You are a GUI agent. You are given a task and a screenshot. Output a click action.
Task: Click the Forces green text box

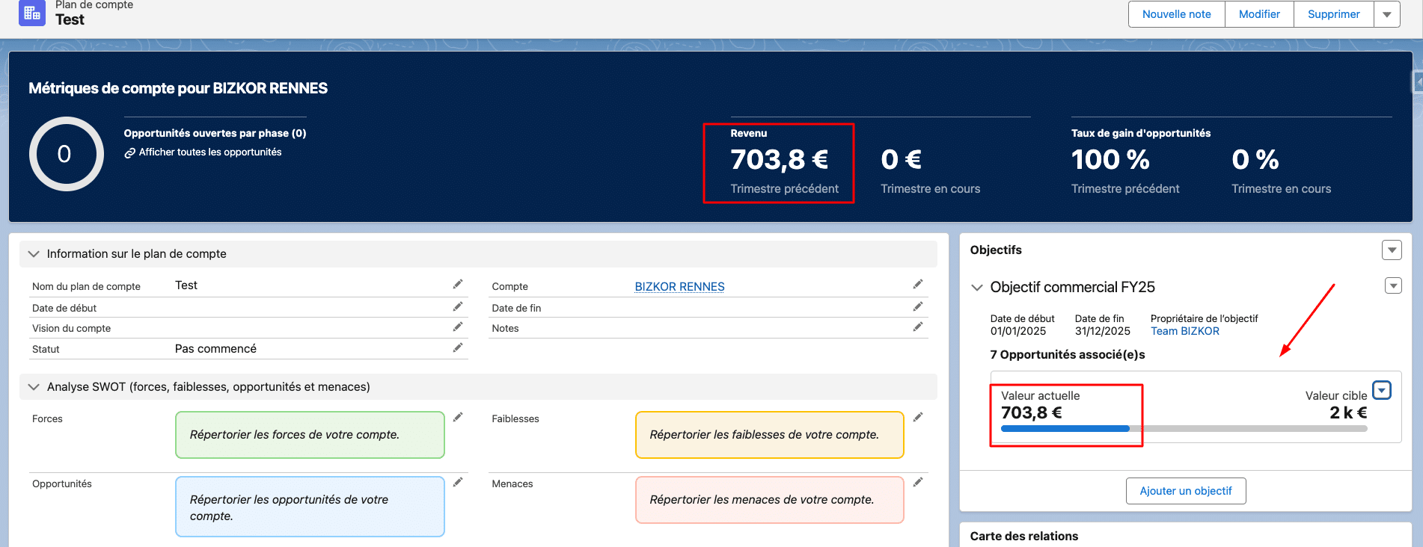pyautogui.click(x=310, y=435)
